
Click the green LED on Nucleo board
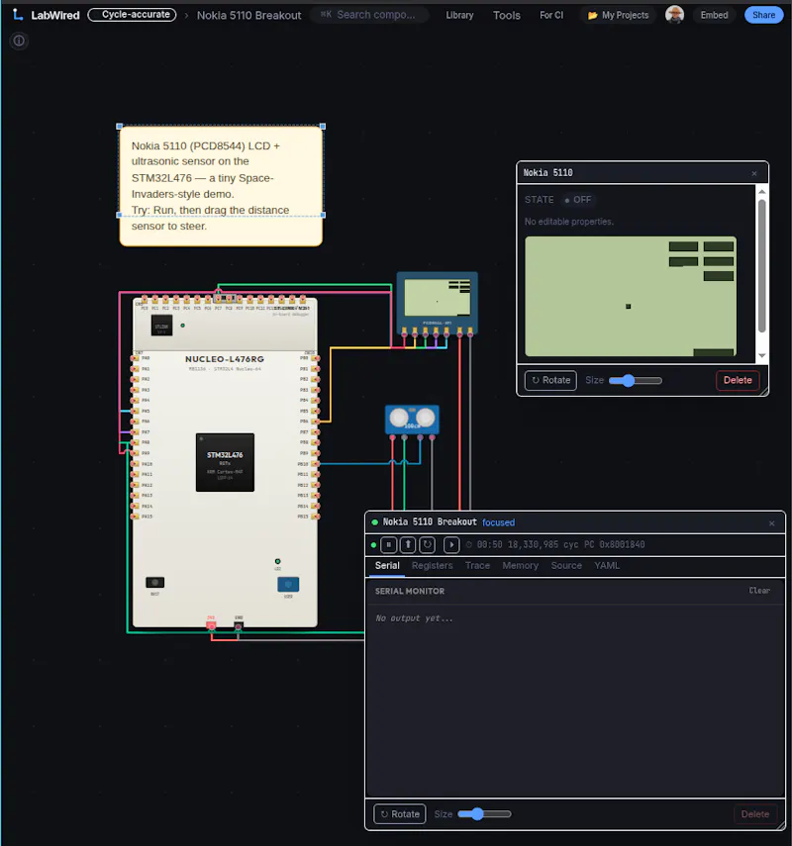pyautogui.click(x=277, y=562)
